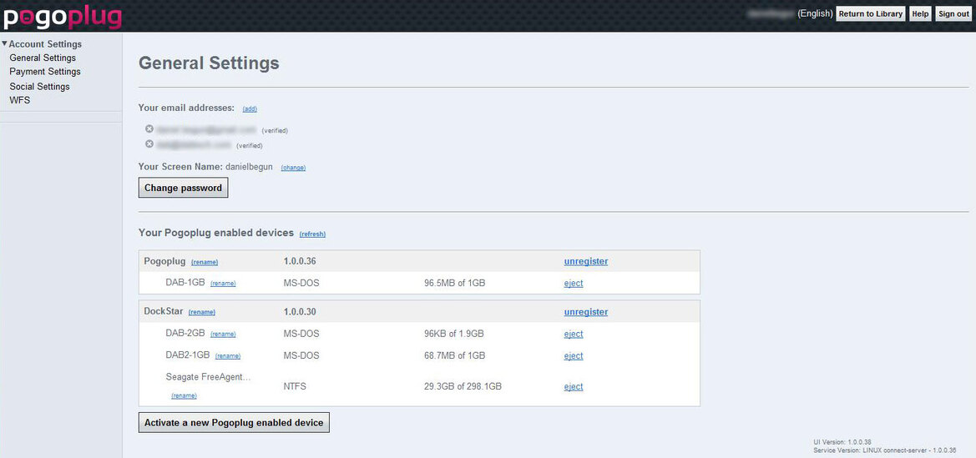Viewport: 976px width, 458px height.
Task: Click the MS-DOS label in the DAB-1GB row
Action: tap(301, 283)
